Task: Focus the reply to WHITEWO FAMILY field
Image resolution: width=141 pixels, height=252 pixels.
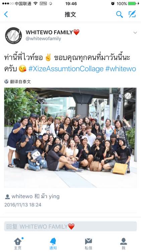Action: (x=70, y=226)
